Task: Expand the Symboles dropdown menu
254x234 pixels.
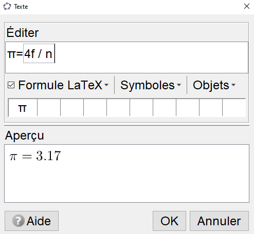Action: point(151,85)
